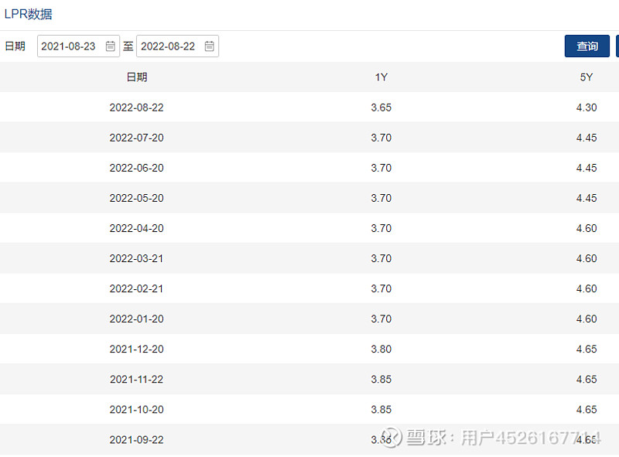Select the date cell 2022-02-21

pos(137,288)
